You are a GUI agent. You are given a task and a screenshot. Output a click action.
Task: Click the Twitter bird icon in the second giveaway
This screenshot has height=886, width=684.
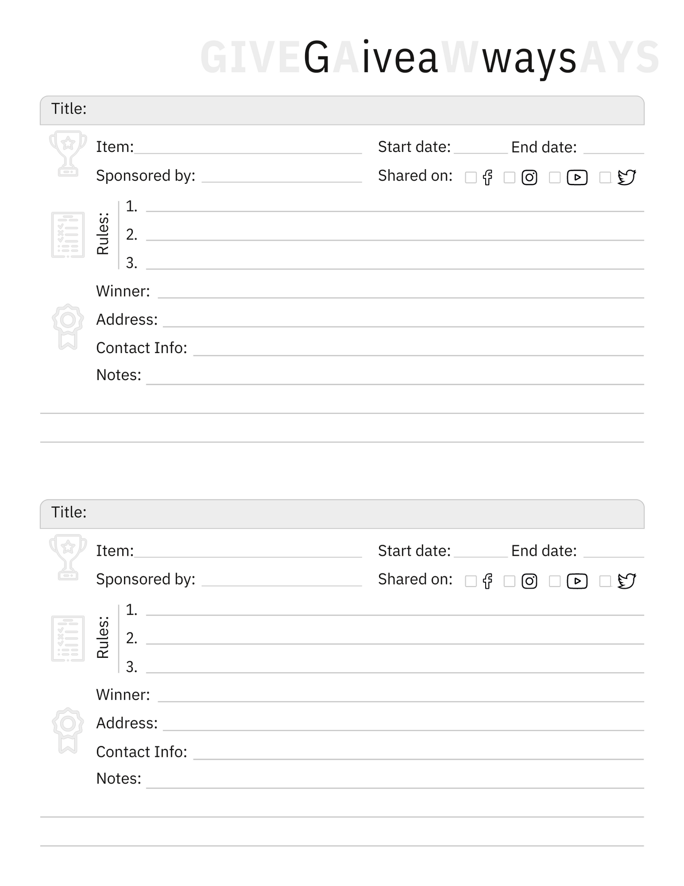(627, 581)
